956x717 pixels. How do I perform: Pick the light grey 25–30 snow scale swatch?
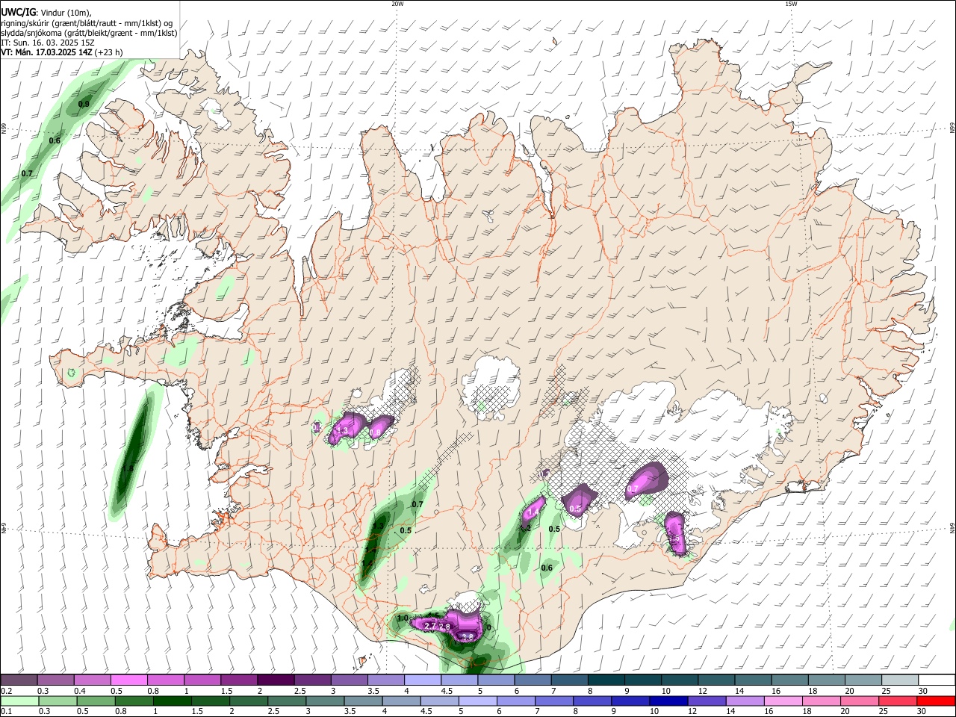(898, 680)
